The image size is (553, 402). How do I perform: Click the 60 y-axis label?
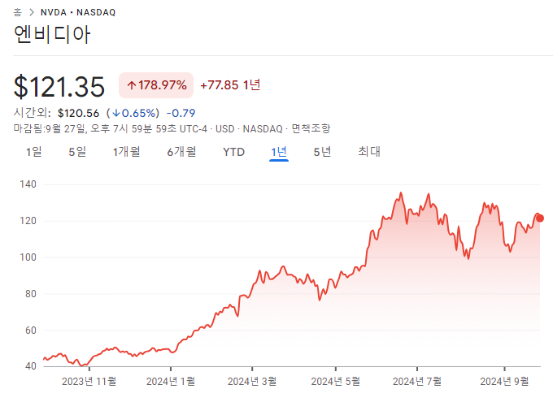pyautogui.click(x=31, y=331)
